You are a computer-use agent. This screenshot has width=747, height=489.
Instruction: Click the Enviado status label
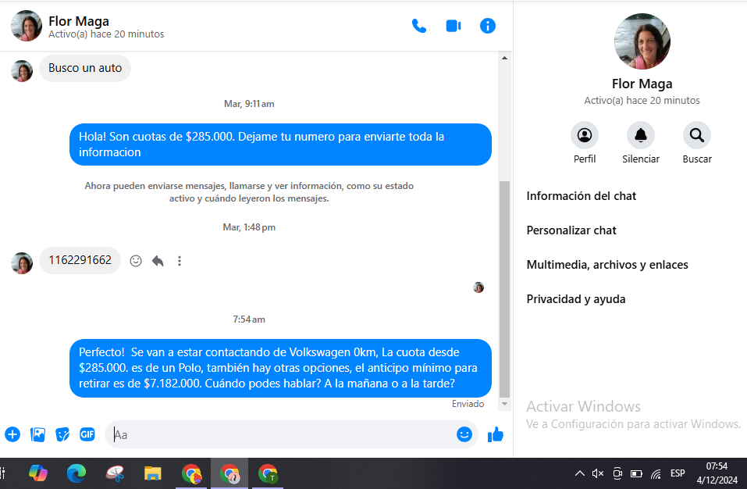(x=468, y=404)
